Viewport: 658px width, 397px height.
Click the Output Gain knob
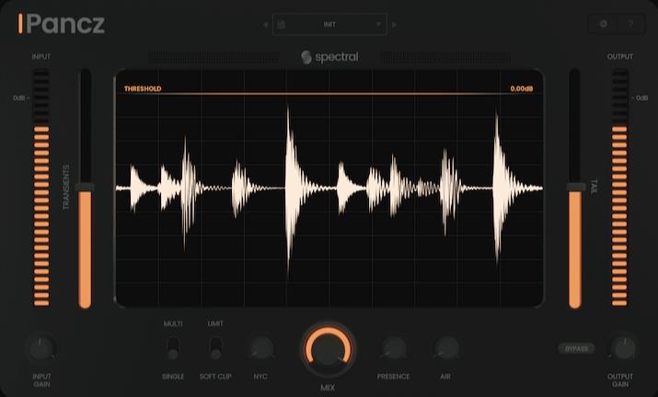tap(623, 348)
